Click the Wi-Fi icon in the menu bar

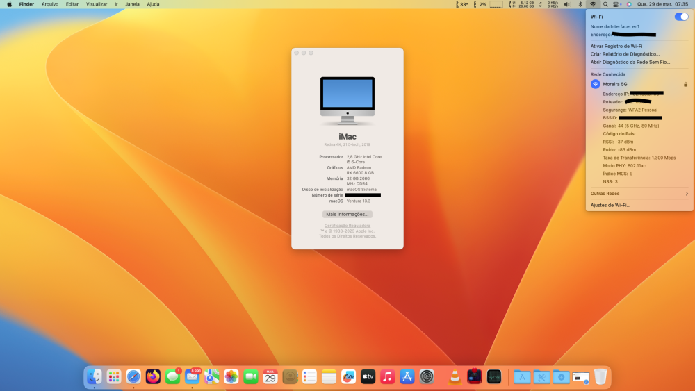593,4
